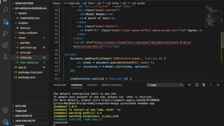Switch to the PROBLEMS tab
Image resolution: width=224 pixels, height=126 pixels.
coord(60,85)
